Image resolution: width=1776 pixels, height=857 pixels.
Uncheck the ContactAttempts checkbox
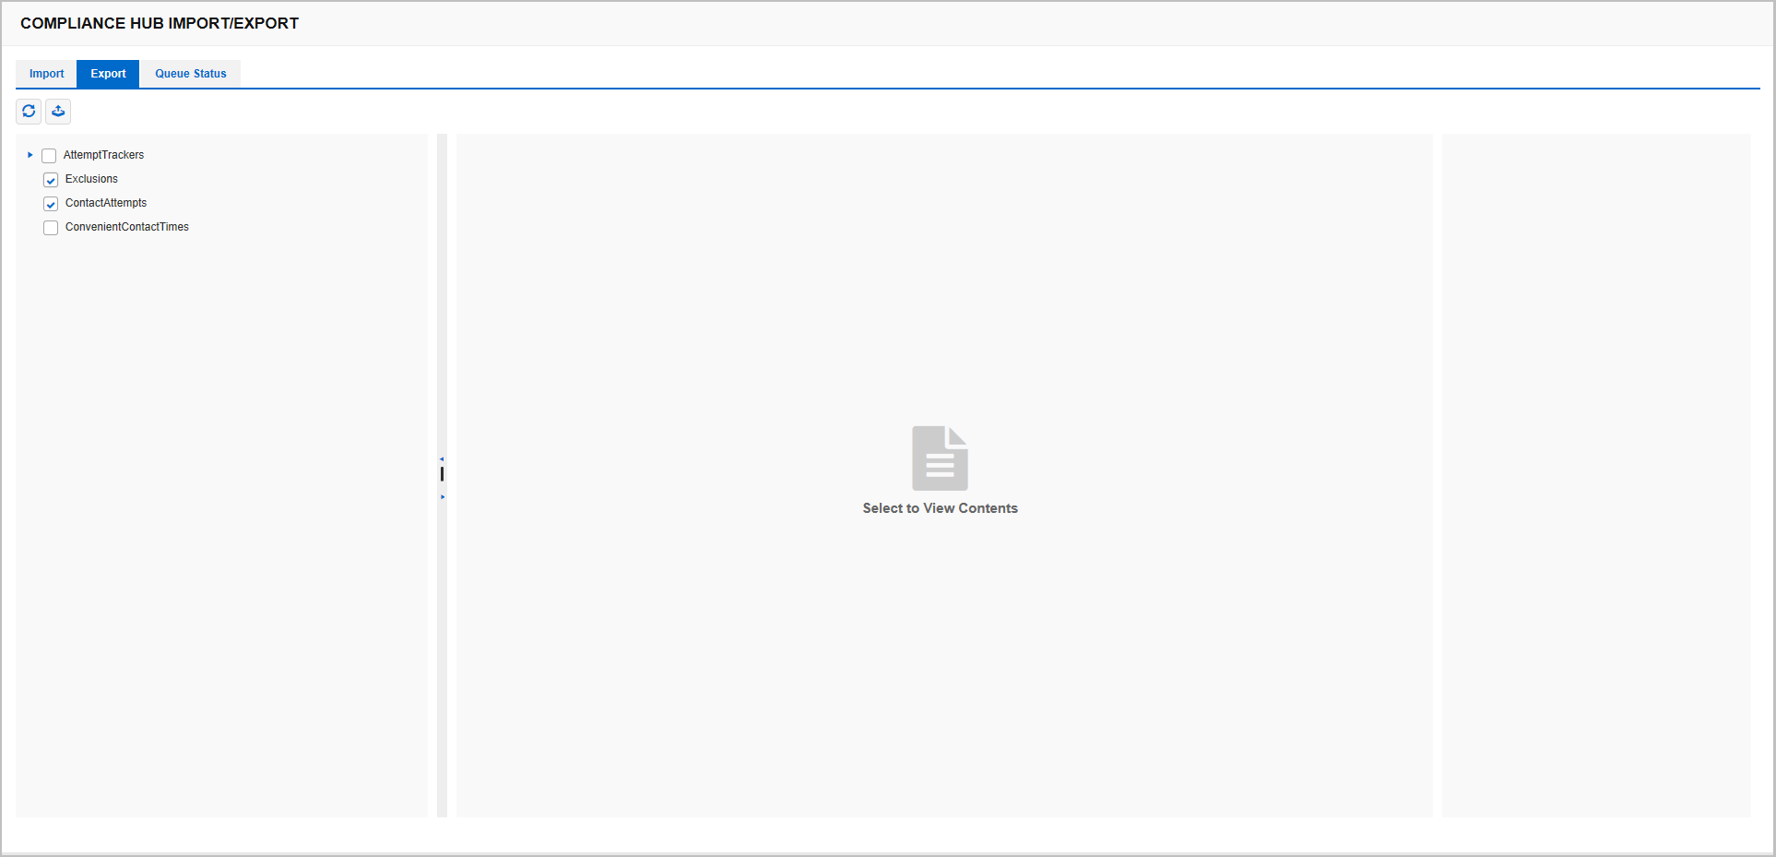point(50,203)
